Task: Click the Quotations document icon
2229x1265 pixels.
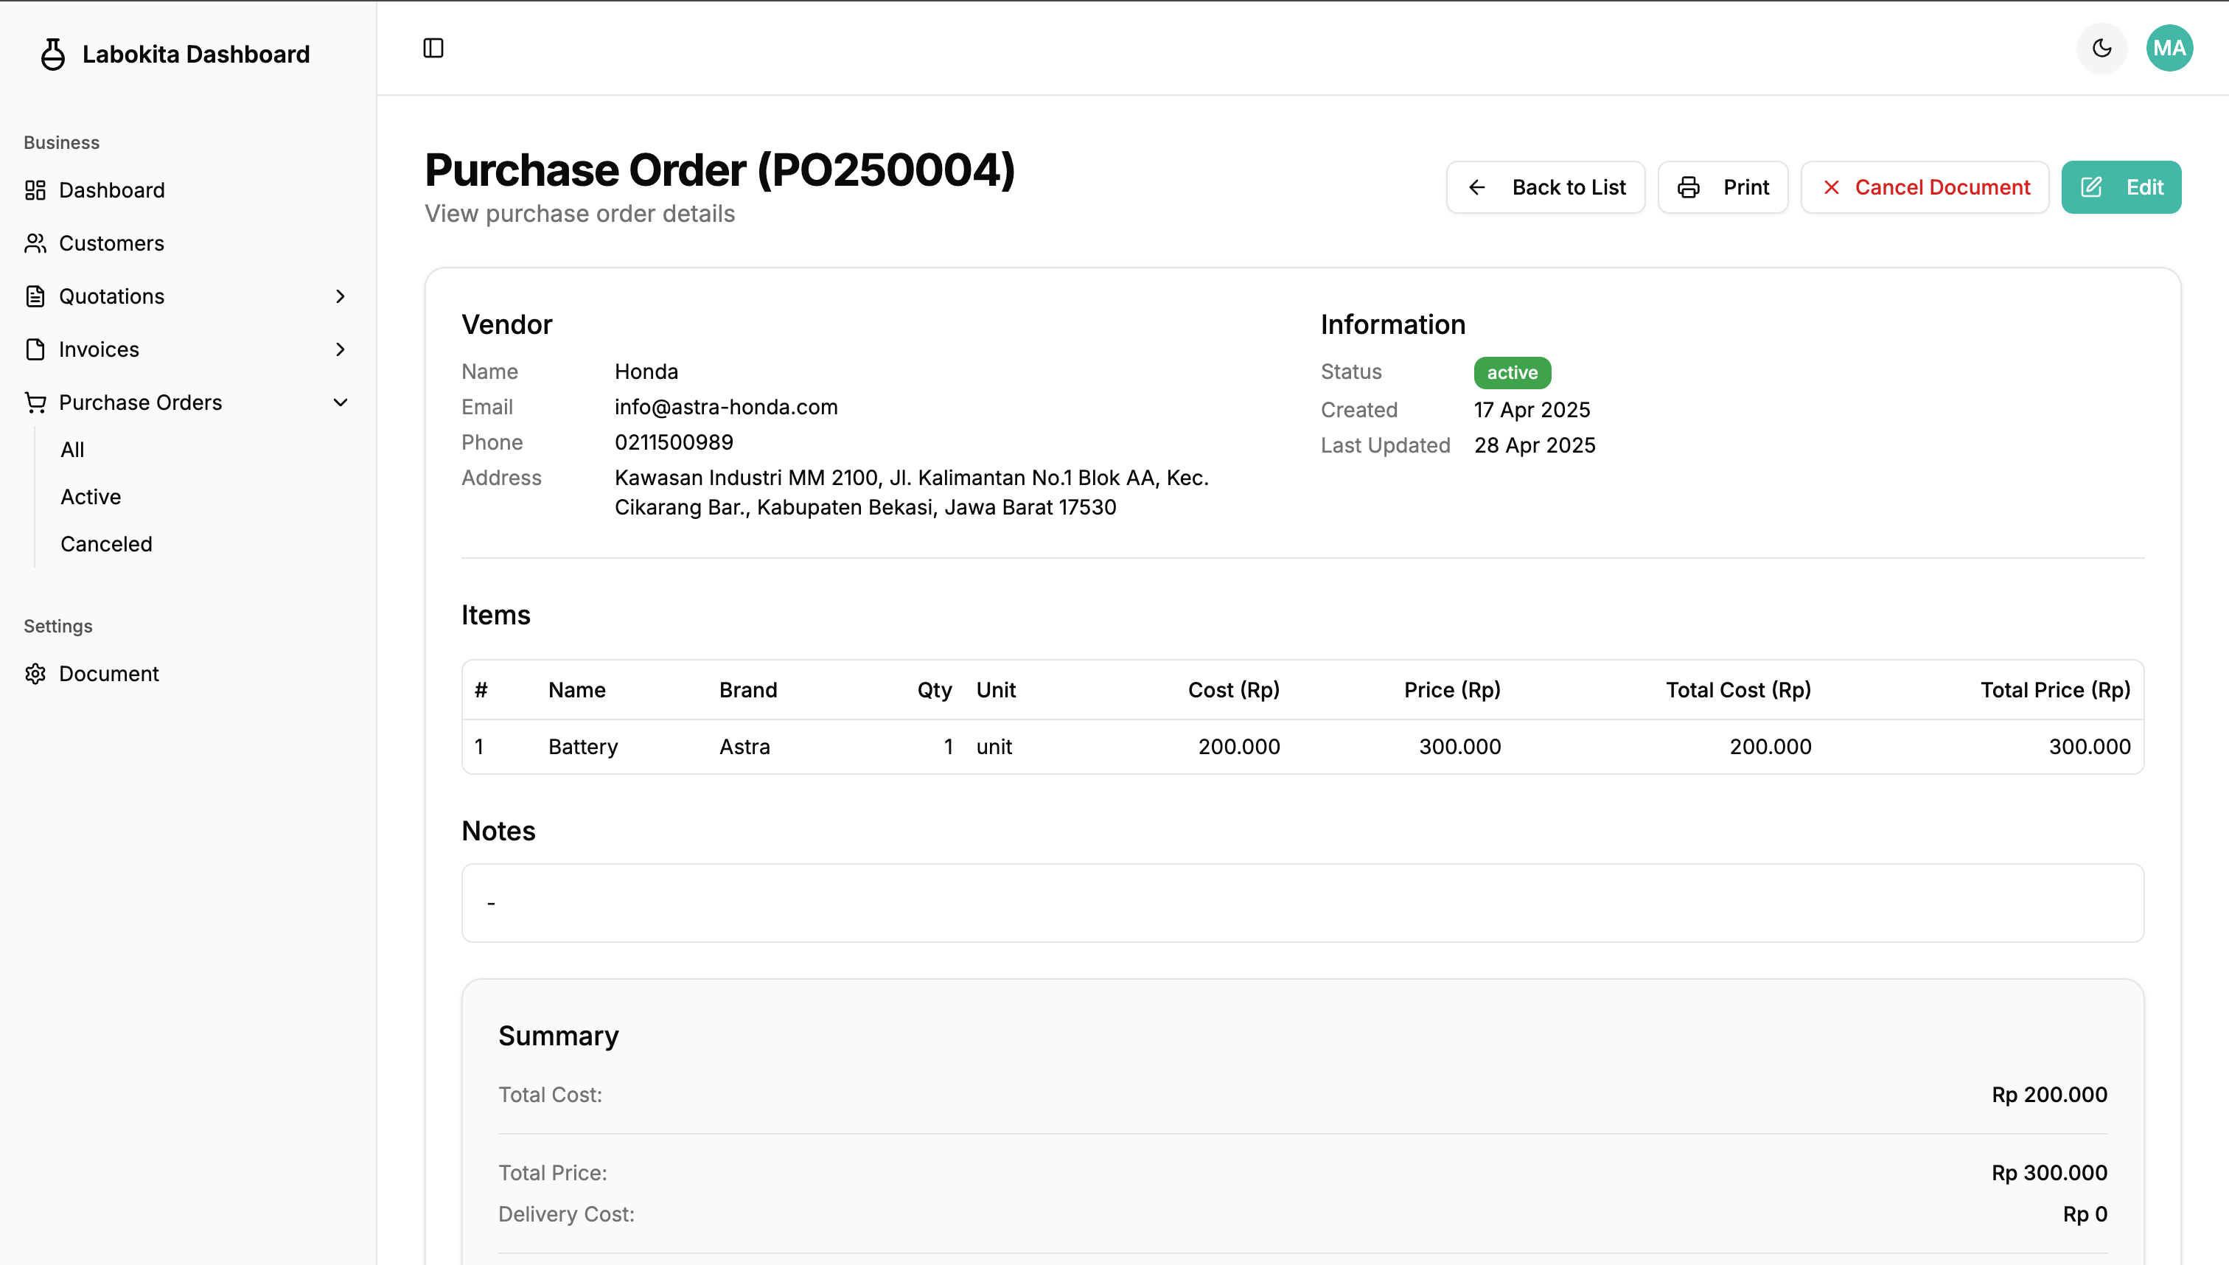Action: (35, 296)
